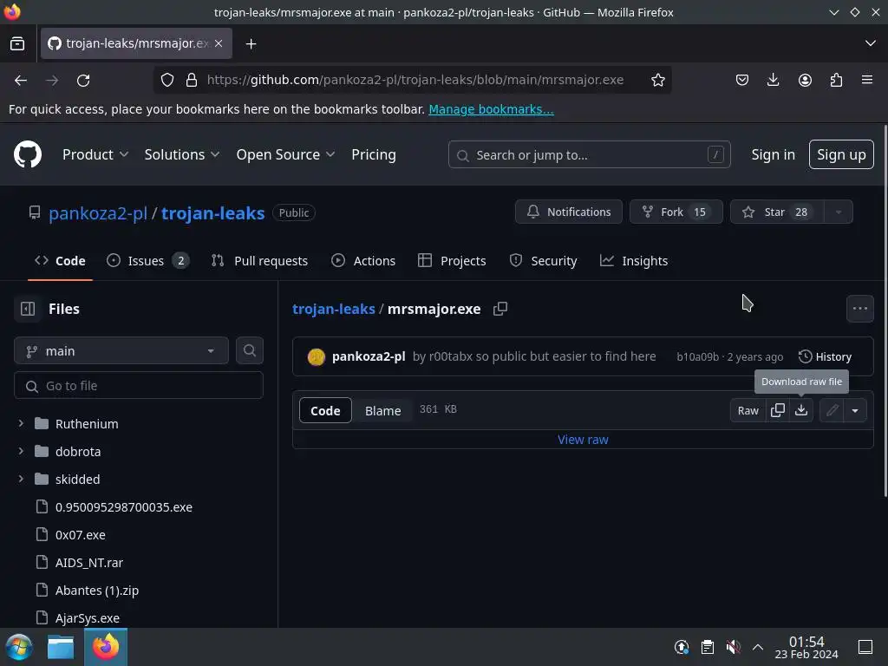Screen dimensions: 888x666
Task: Focus the Go to file field
Action: (139, 386)
